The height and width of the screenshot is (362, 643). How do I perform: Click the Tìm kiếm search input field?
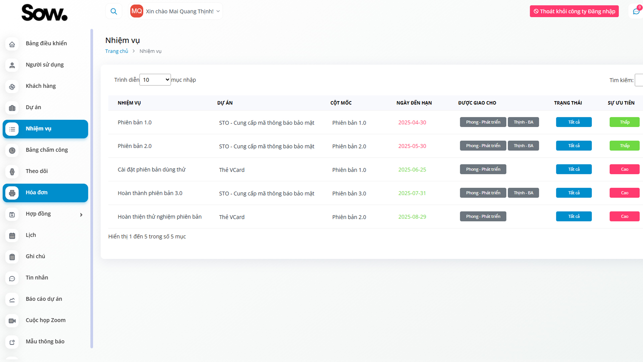tap(639, 80)
